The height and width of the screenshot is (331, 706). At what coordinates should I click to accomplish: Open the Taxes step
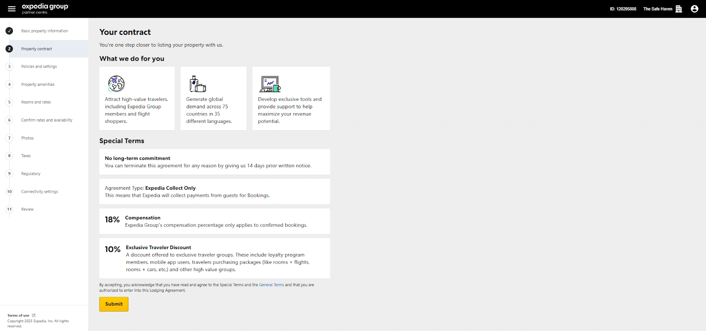point(26,156)
